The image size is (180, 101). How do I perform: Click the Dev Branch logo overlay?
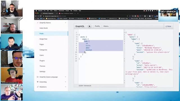tap(168, 13)
